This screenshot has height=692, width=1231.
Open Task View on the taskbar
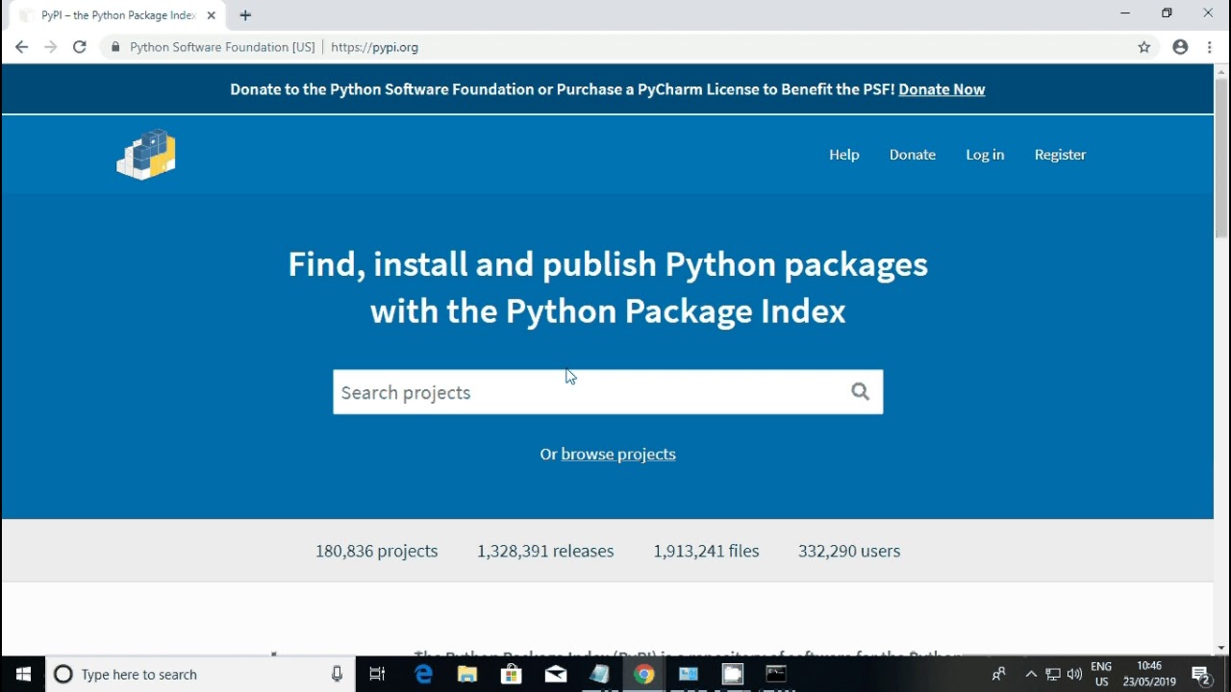[x=377, y=674]
